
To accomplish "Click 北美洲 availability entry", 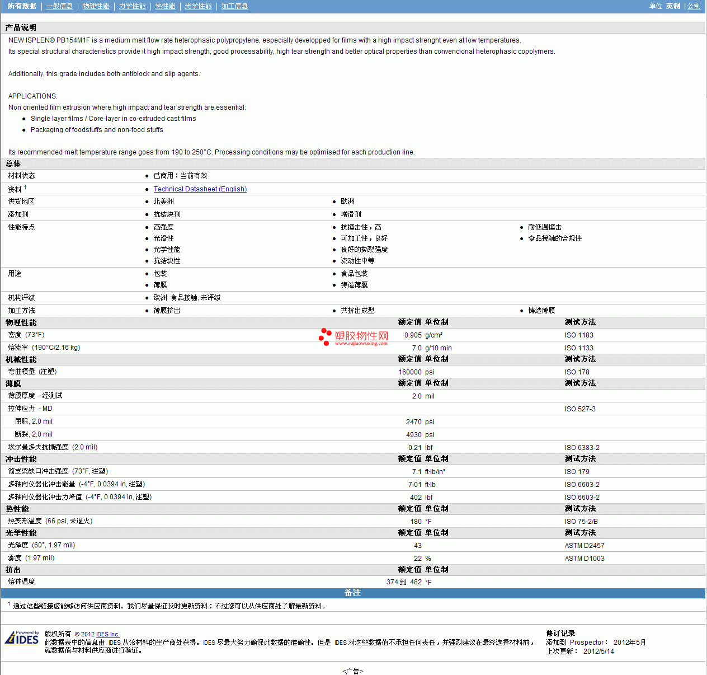I will point(164,201).
